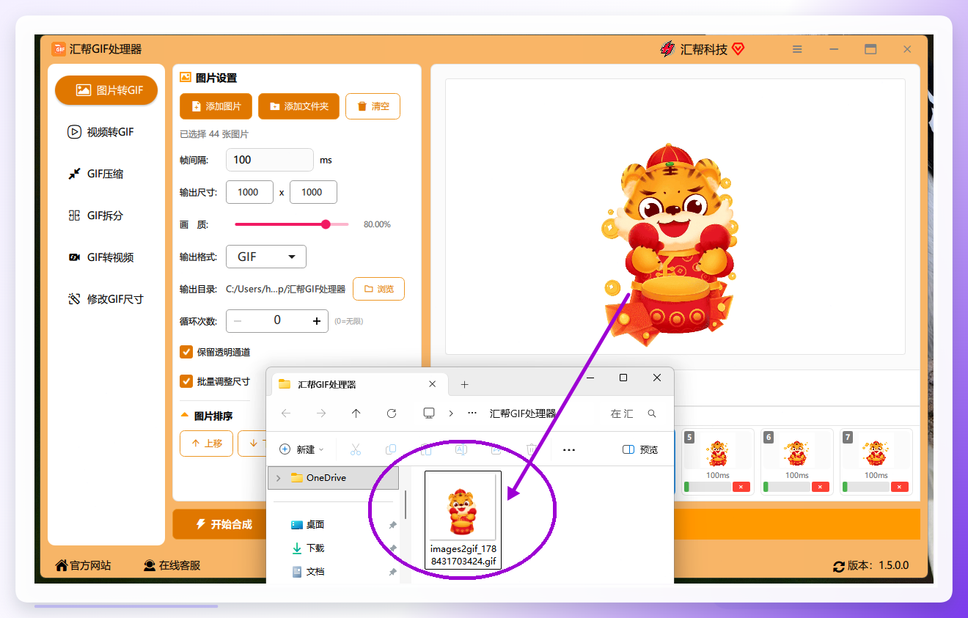Click the 汇帮GIF处理器 app icon
968x618 pixels.
tap(59, 49)
